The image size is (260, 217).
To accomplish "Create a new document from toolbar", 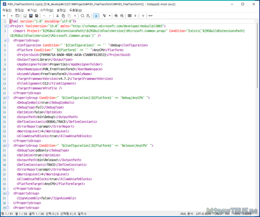I will pyautogui.click(x=12, y=16).
